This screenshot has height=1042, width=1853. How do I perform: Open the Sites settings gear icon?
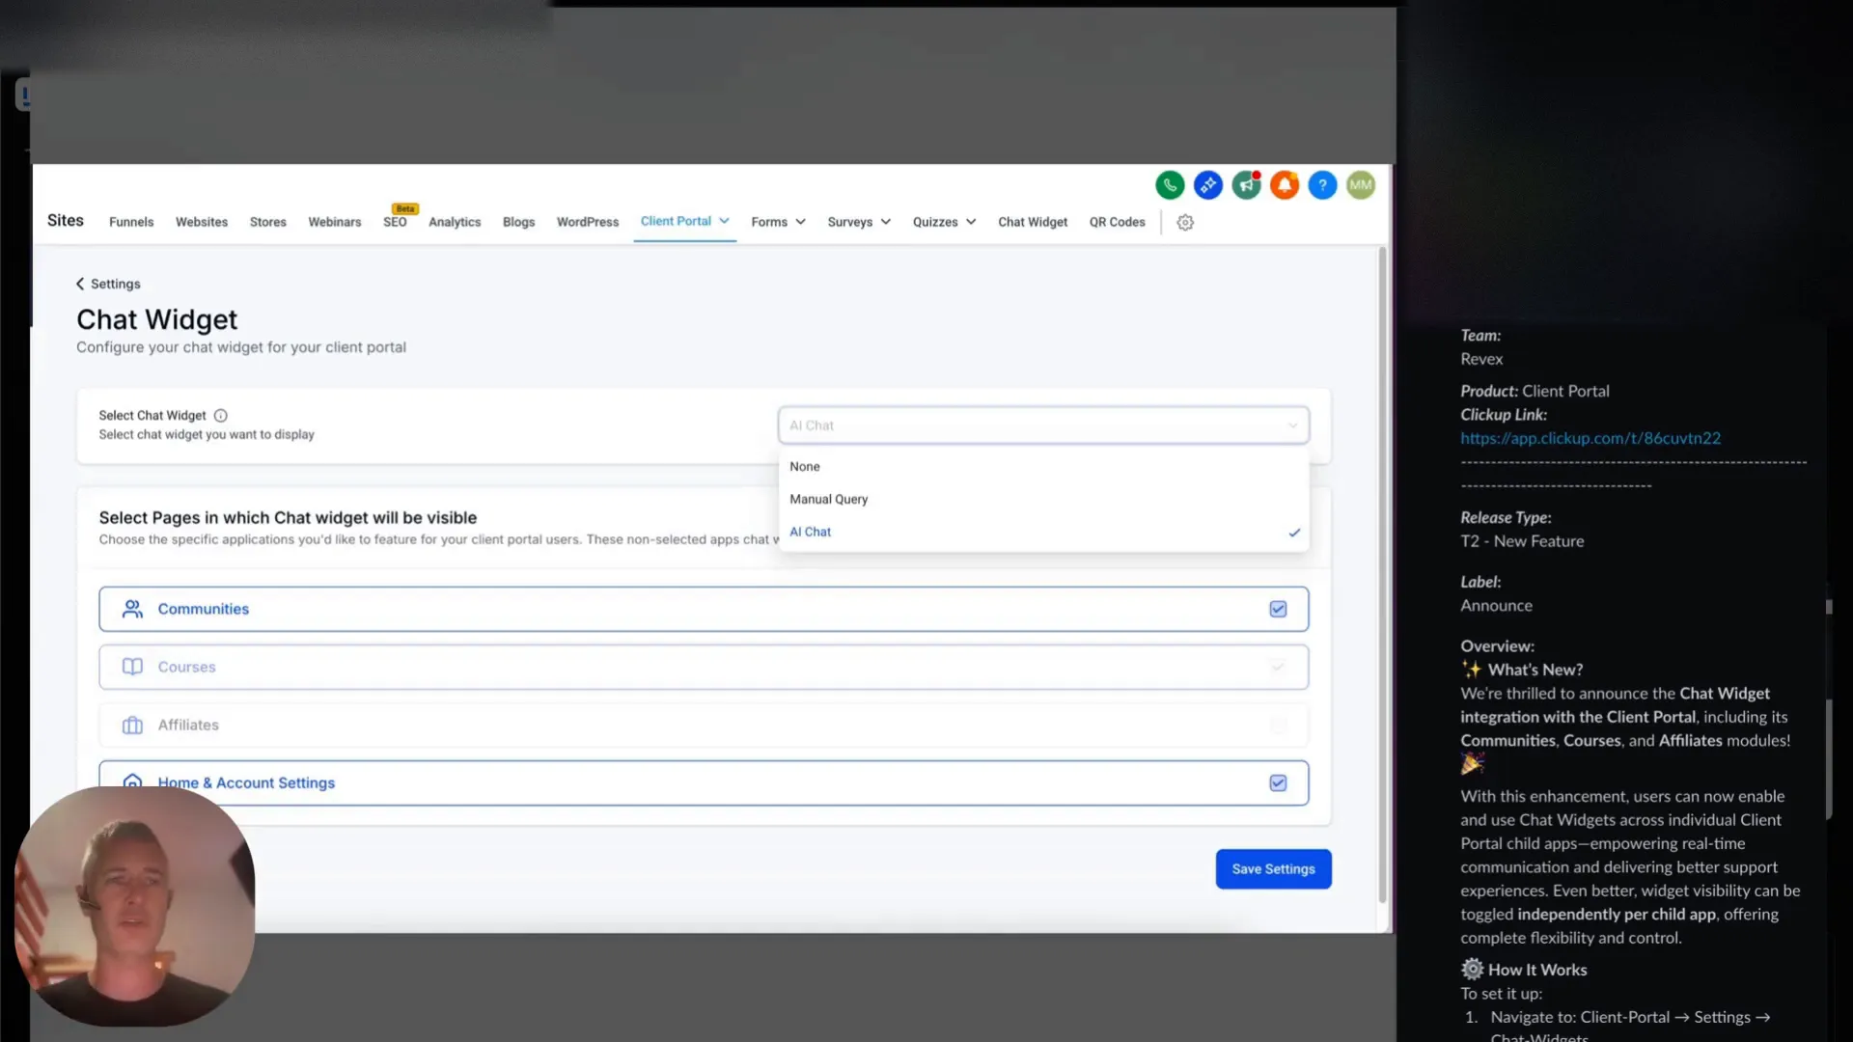coord(1185,222)
